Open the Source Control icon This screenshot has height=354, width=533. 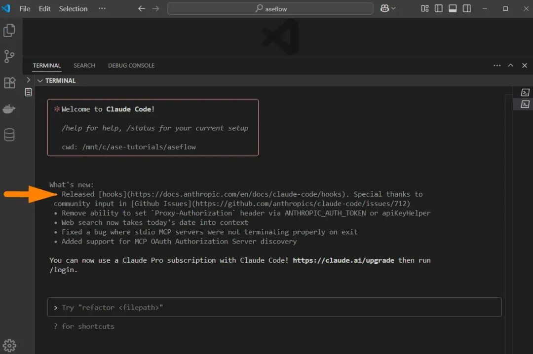point(9,56)
